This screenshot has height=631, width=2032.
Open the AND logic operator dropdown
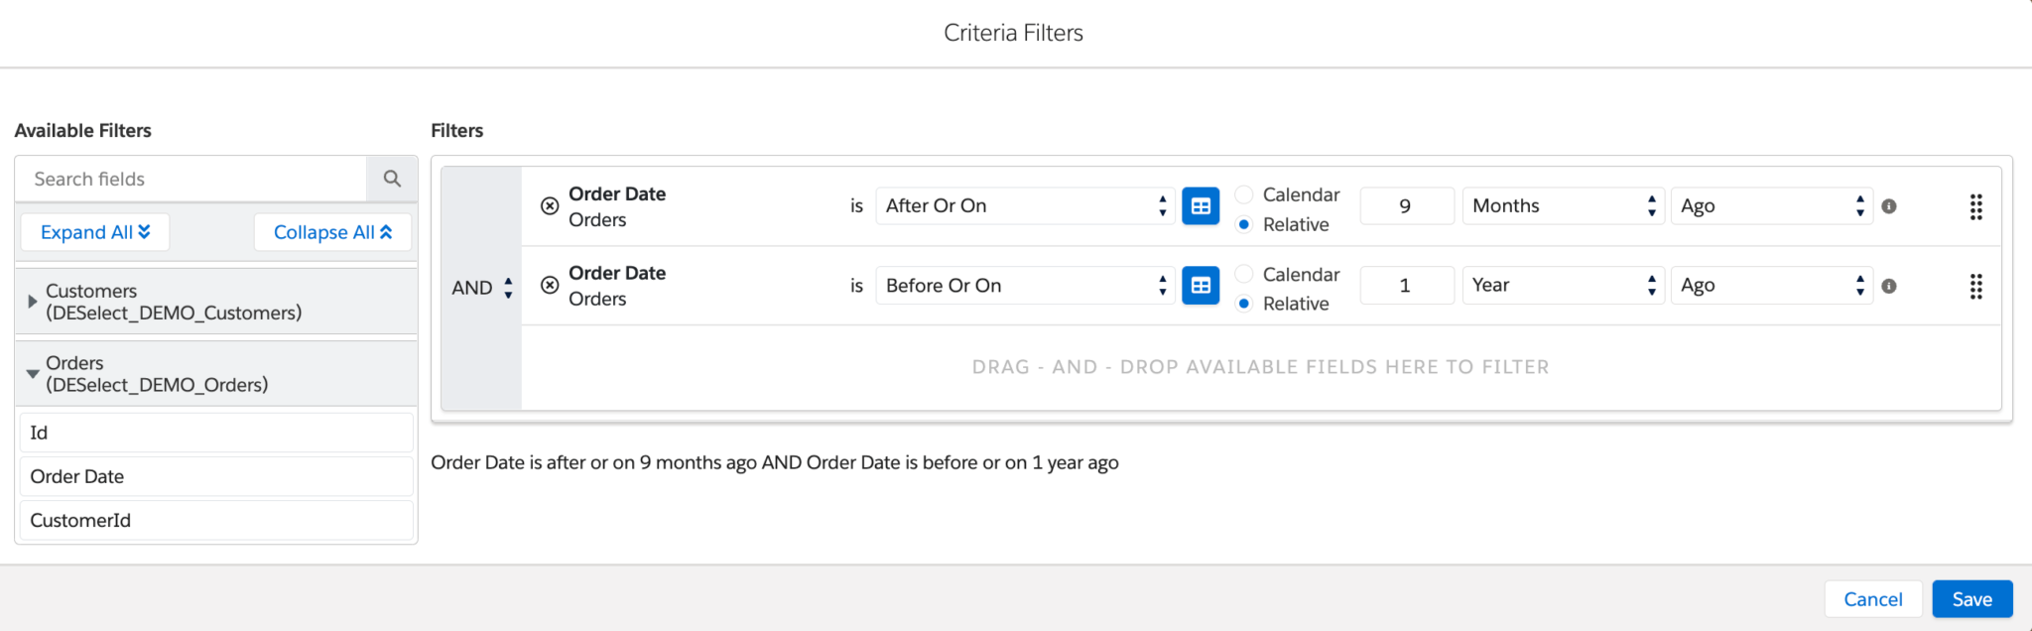point(482,288)
